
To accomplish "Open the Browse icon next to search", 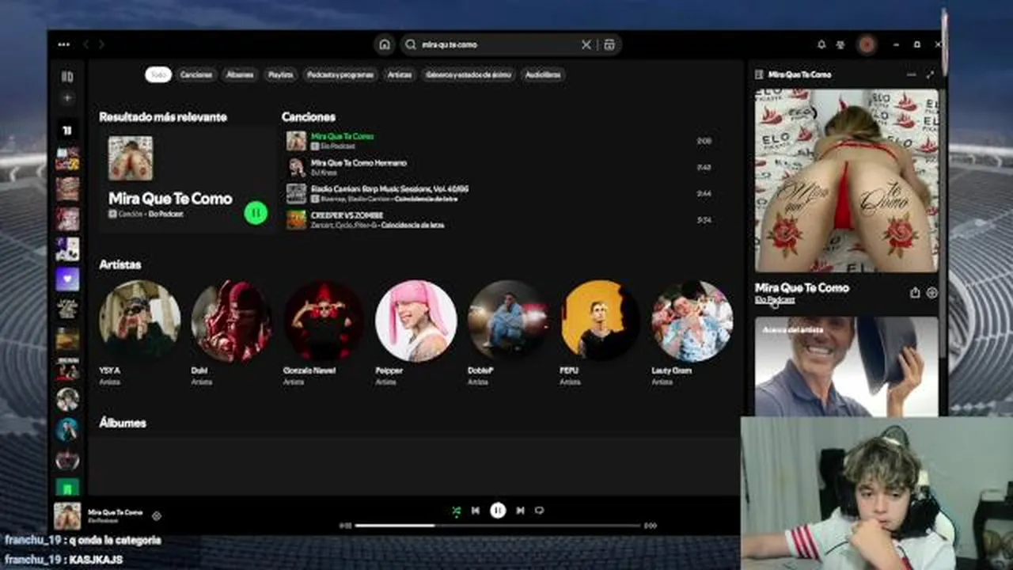I will click(609, 45).
